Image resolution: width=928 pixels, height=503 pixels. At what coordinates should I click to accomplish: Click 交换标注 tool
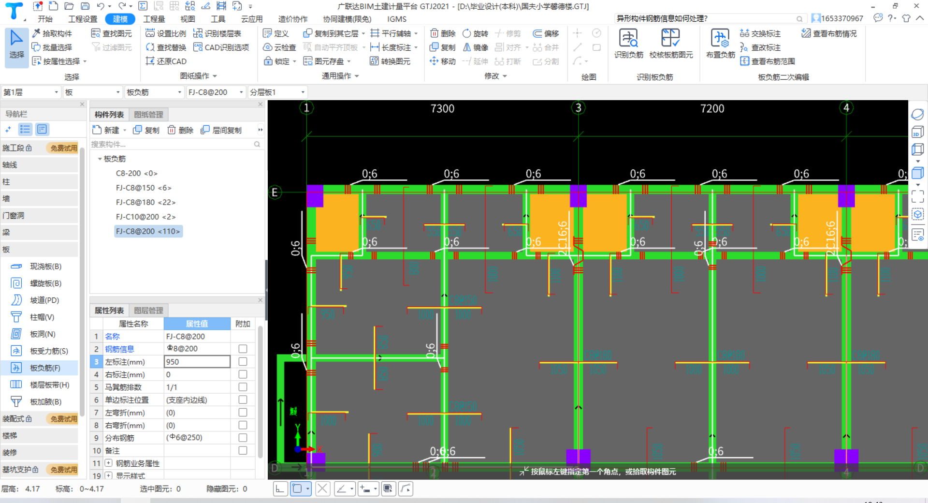click(760, 33)
